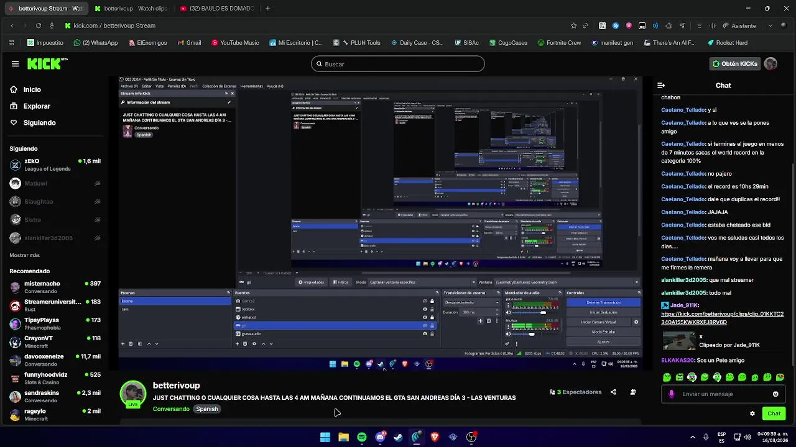Open Sistra offline channel
The width and height of the screenshot is (796, 447).
click(55, 220)
